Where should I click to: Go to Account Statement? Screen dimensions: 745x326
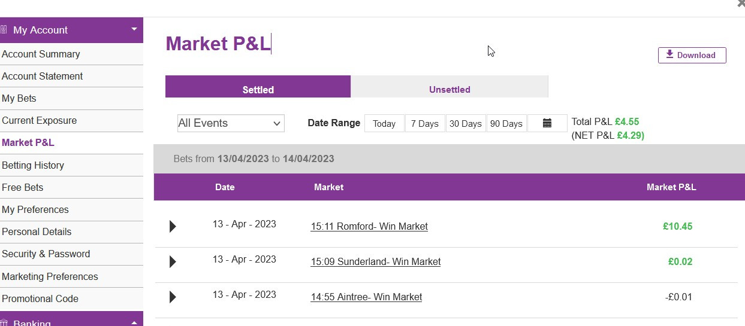tap(43, 77)
